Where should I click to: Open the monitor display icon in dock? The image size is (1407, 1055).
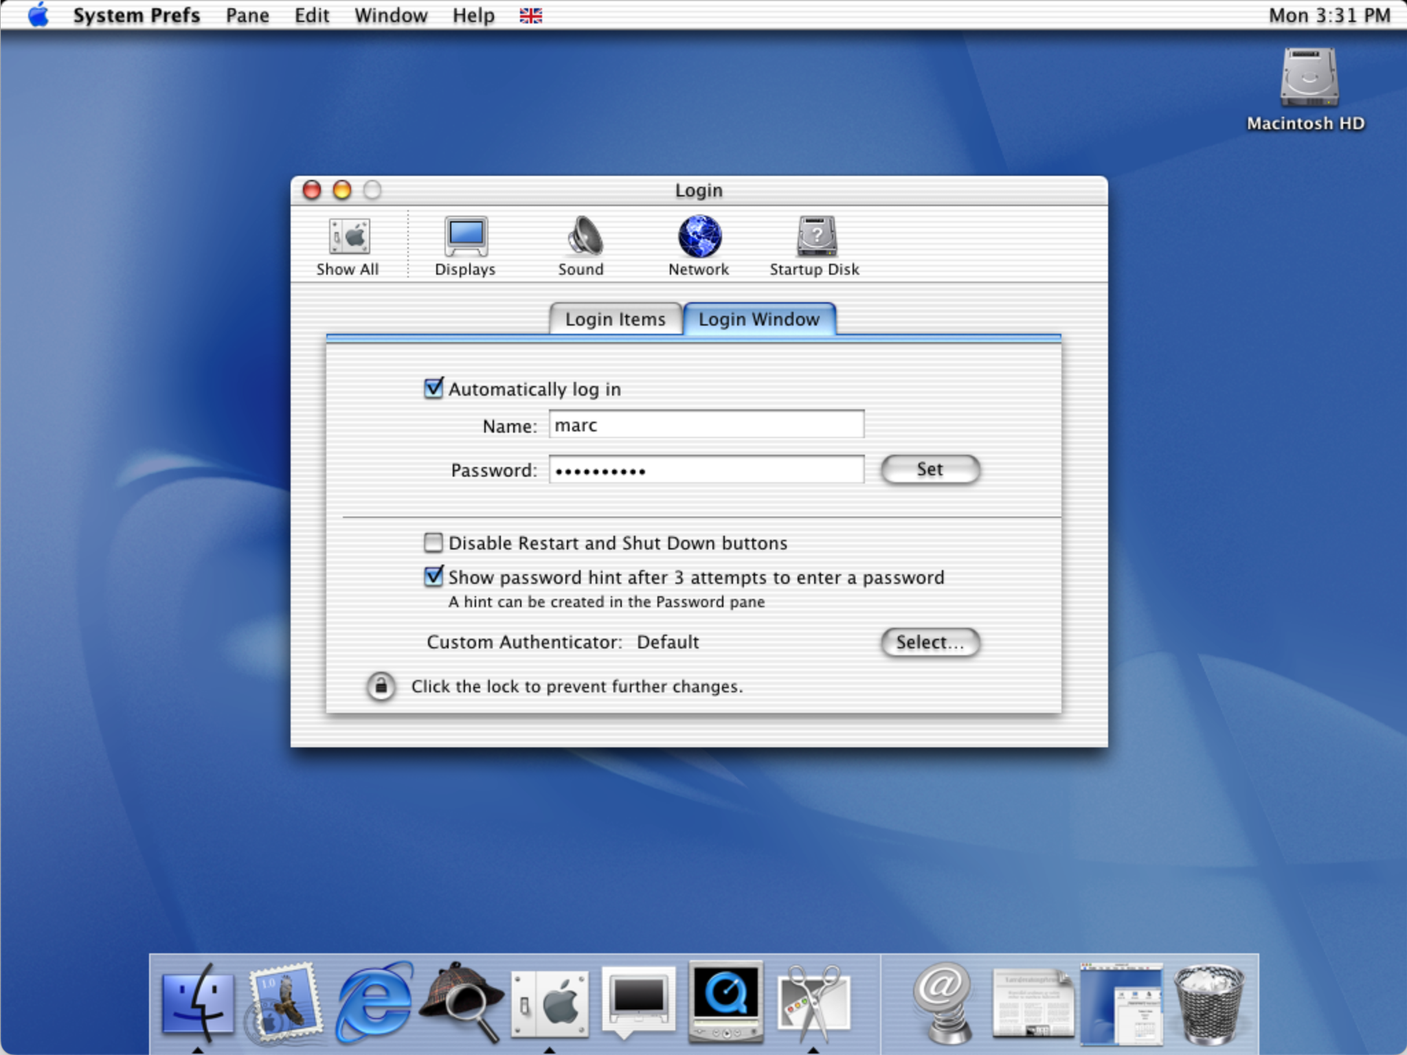638,1001
